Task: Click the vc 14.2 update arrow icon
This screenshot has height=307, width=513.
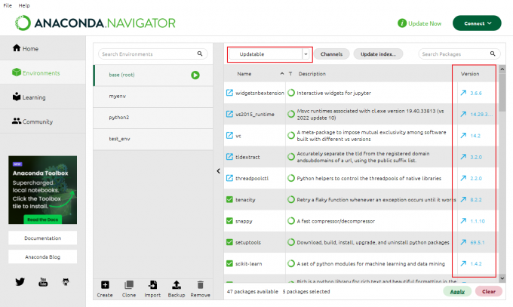Action: (463, 136)
